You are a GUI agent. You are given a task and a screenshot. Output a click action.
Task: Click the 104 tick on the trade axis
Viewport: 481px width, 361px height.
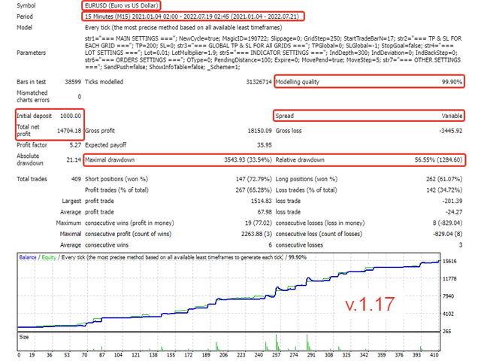pos(118,355)
